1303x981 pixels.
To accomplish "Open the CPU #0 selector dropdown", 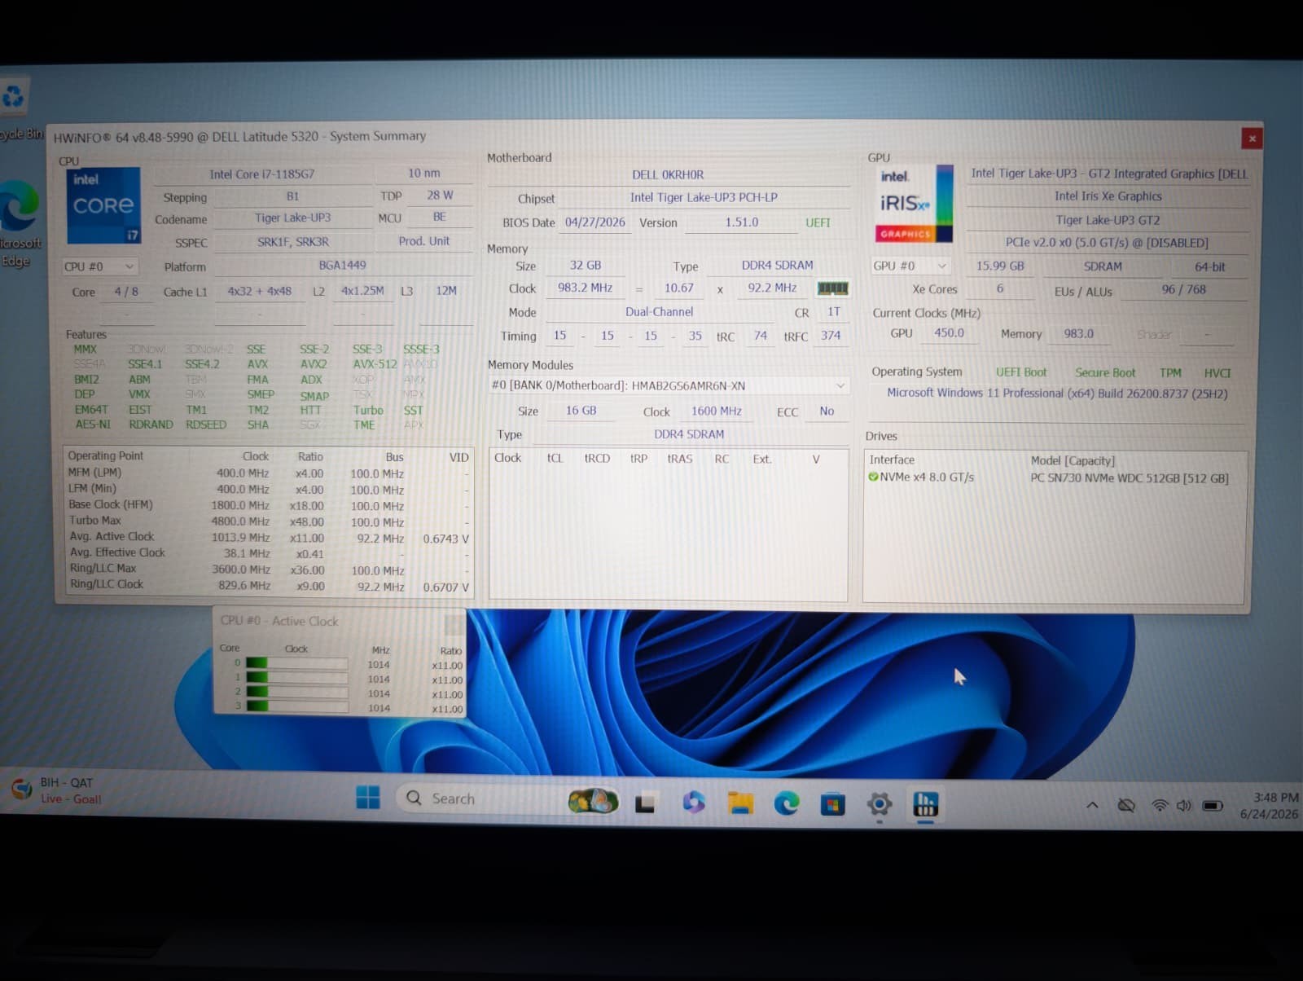I will (x=100, y=266).
